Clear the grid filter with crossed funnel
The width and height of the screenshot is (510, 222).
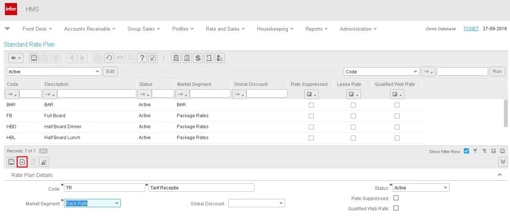click(484, 151)
